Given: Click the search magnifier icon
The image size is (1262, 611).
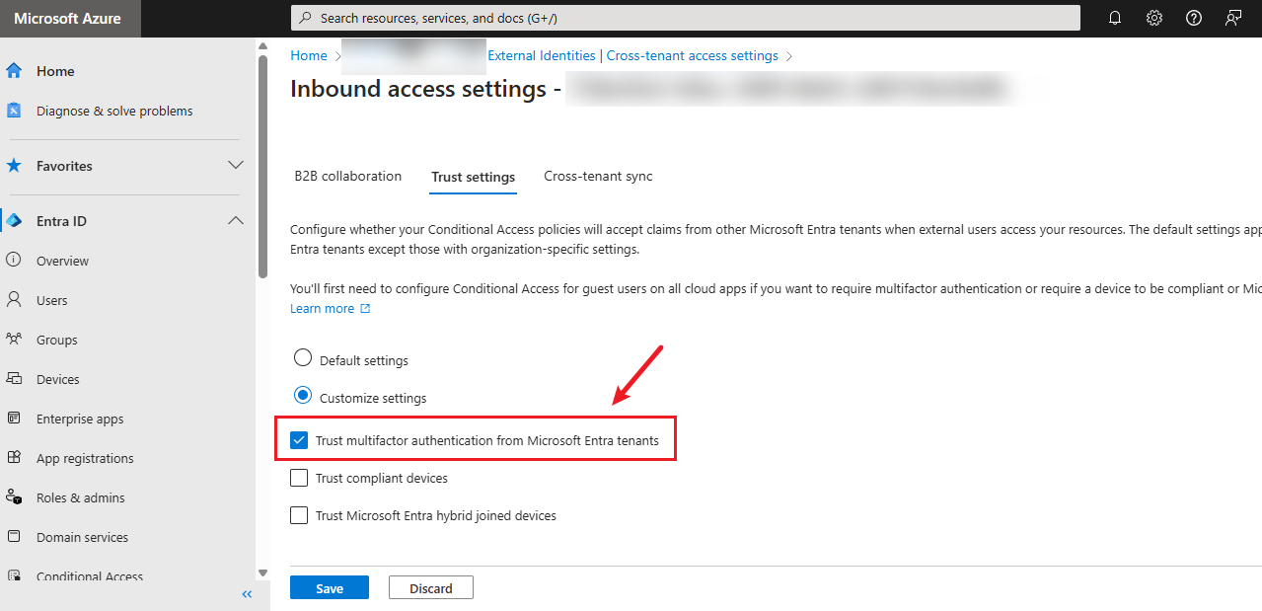Looking at the screenshot, I should 306,18.
